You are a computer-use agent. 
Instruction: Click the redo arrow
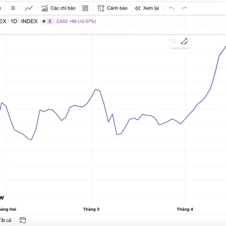tap(184, 8)
